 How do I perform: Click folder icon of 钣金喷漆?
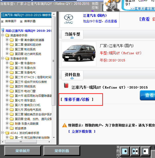click(x=12, y=128)
